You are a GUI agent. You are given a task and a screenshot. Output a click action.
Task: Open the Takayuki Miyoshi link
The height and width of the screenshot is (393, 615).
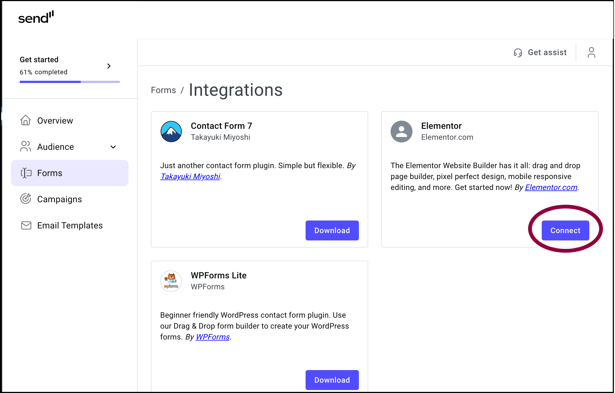(x=191, y=176)
